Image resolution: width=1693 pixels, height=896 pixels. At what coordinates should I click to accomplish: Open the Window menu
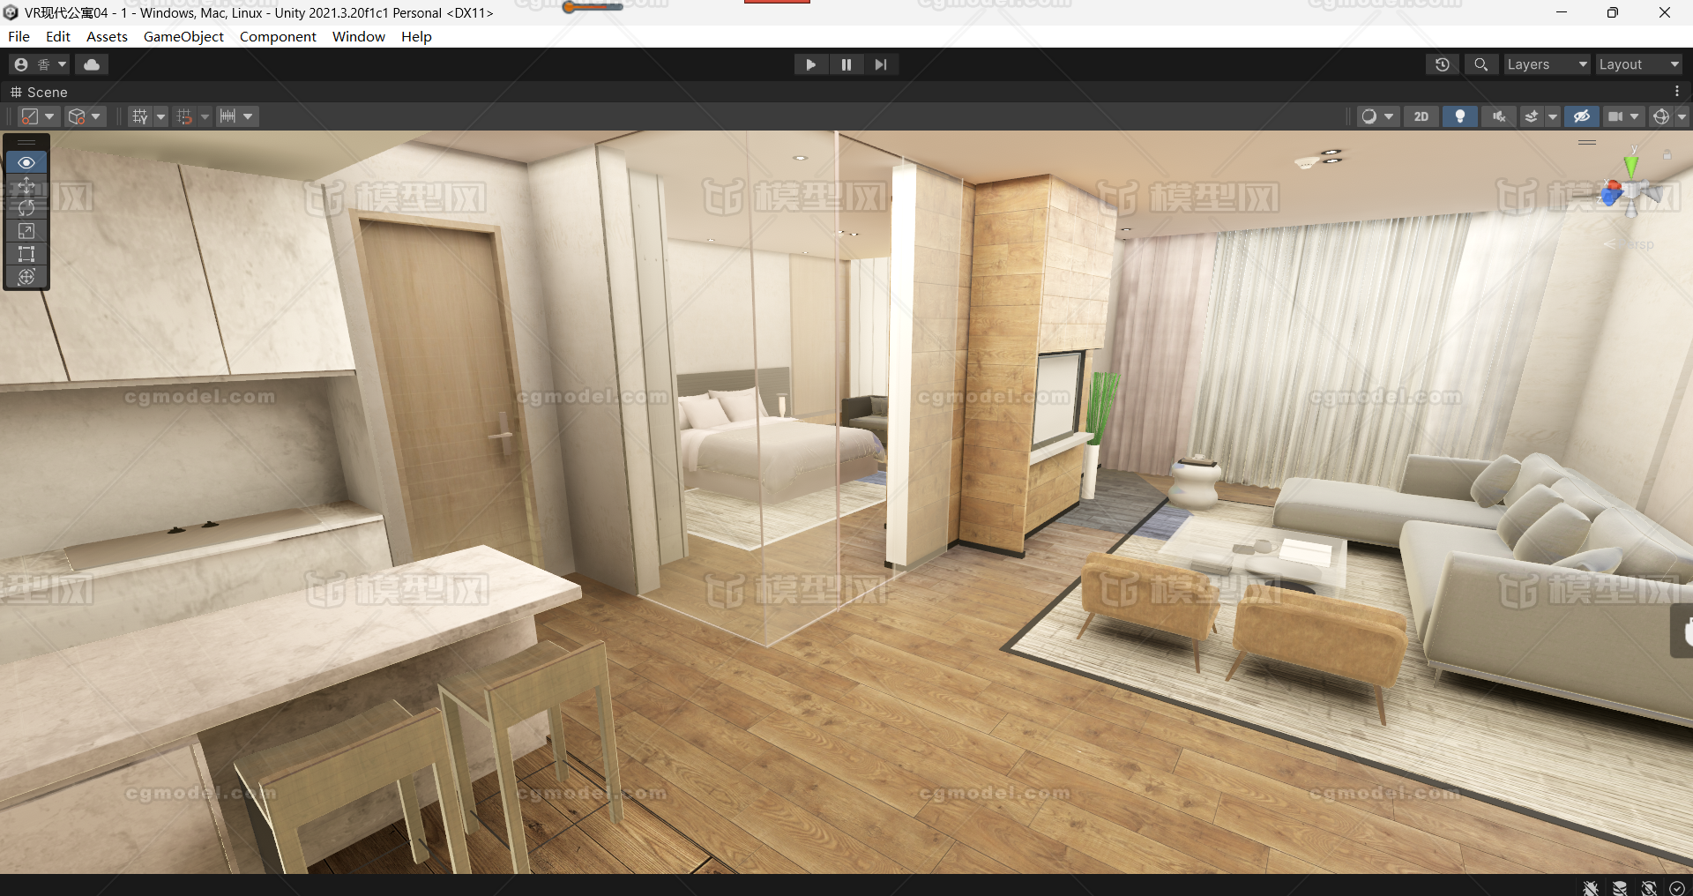[x=359, y=36]
